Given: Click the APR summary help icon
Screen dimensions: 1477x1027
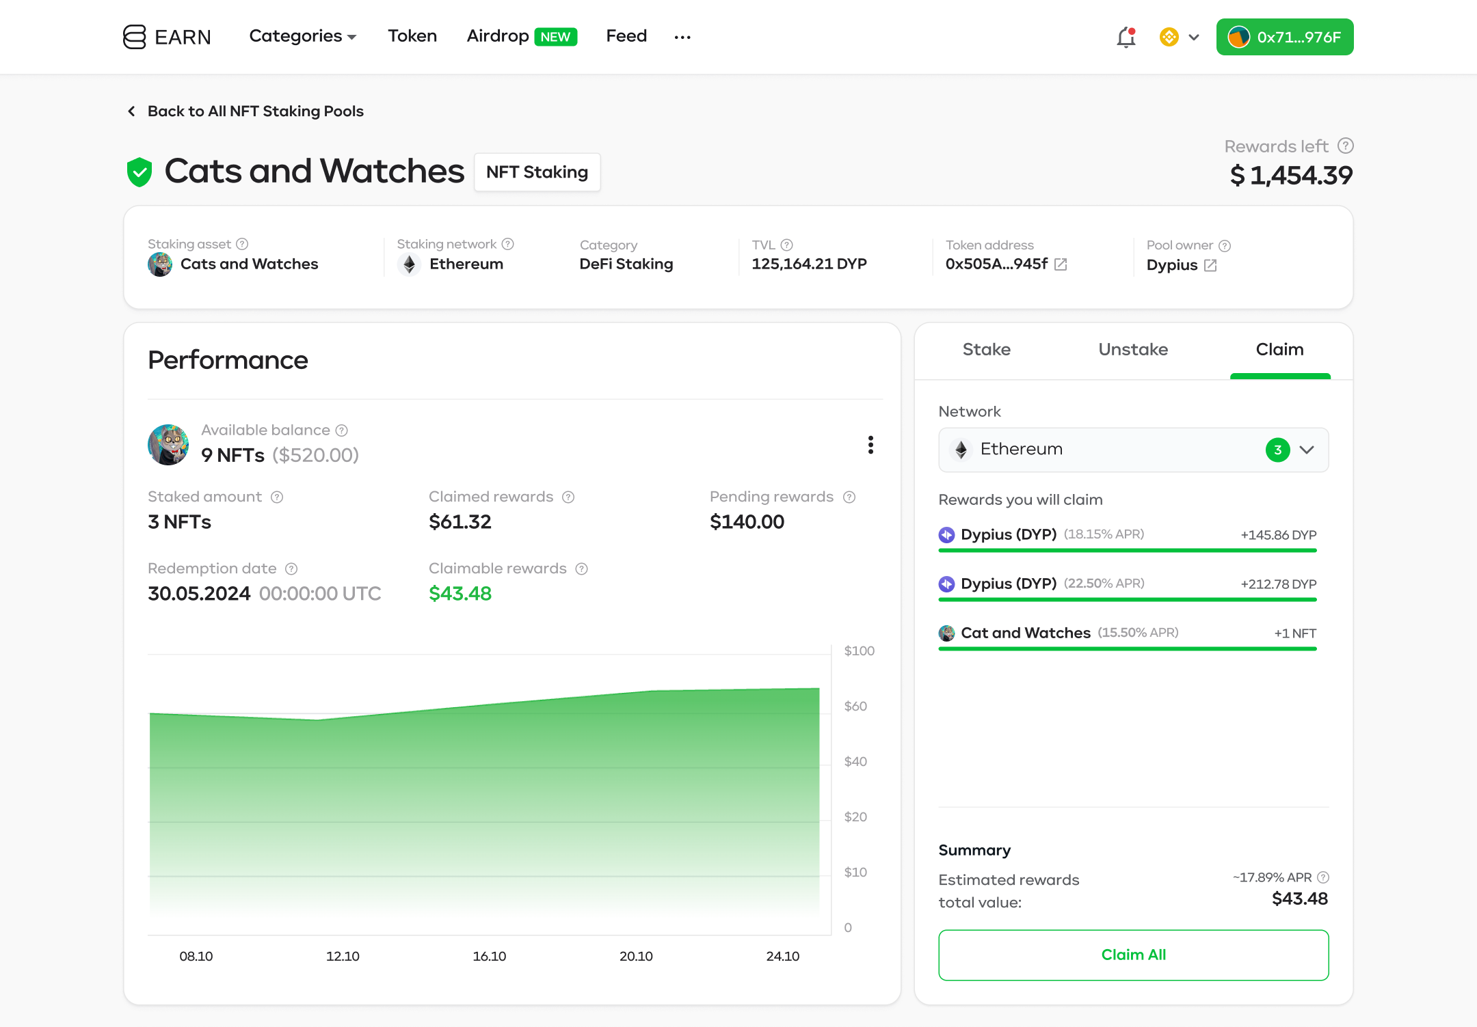Looking at the screenshot, I should [x=1323, y=877].
